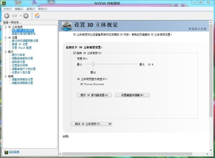
Task: Click the NVIDIA logo in the title bar
Action: tap(4, 3)
